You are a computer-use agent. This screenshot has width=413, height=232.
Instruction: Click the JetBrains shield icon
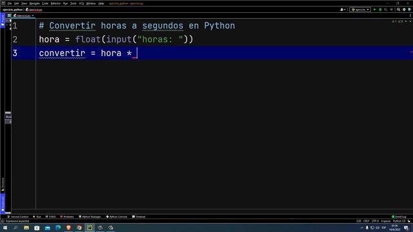[x=410, y=10]
